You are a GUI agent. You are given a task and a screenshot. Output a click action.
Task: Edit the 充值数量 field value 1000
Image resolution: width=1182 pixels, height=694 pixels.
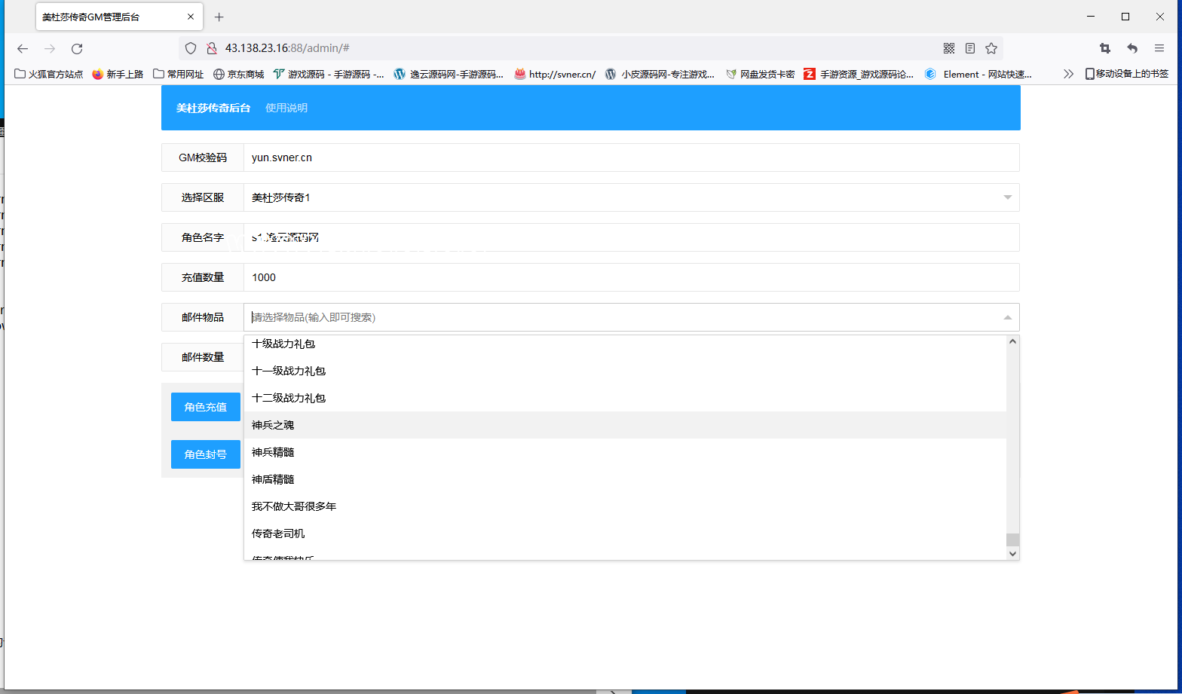click(632, 277)
